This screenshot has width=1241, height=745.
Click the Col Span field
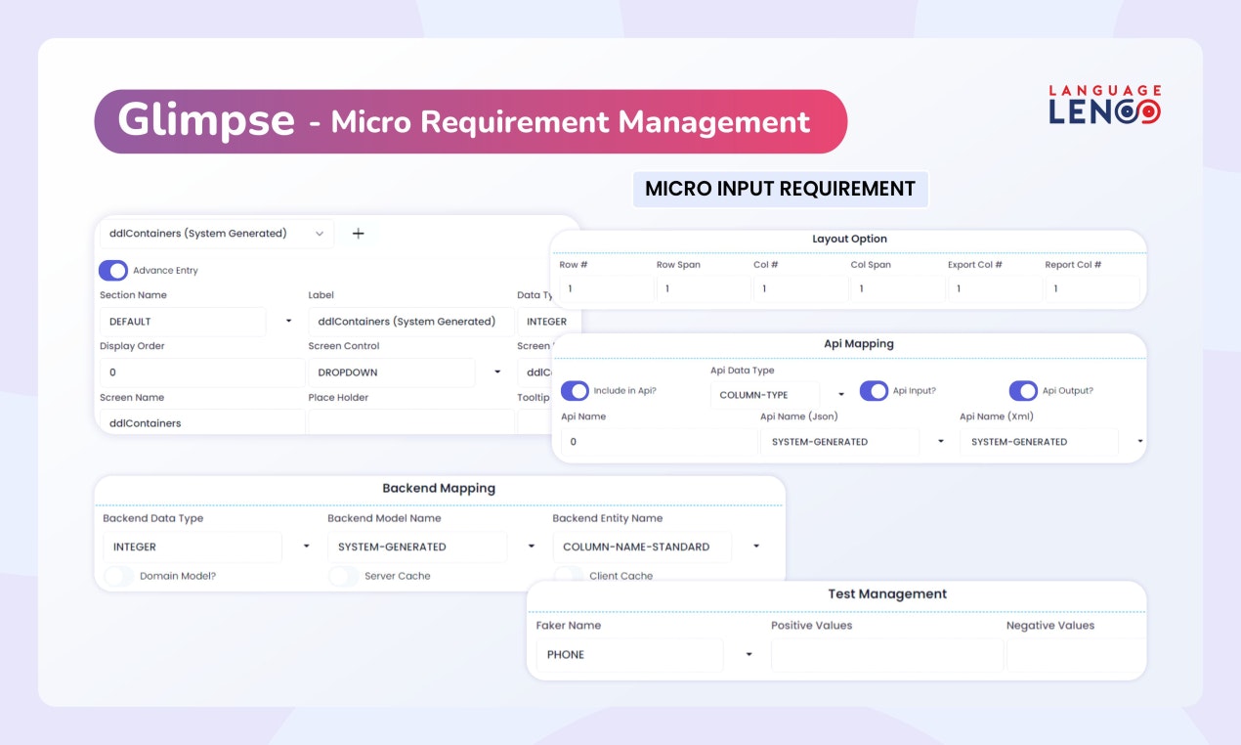tap(897, 289)
